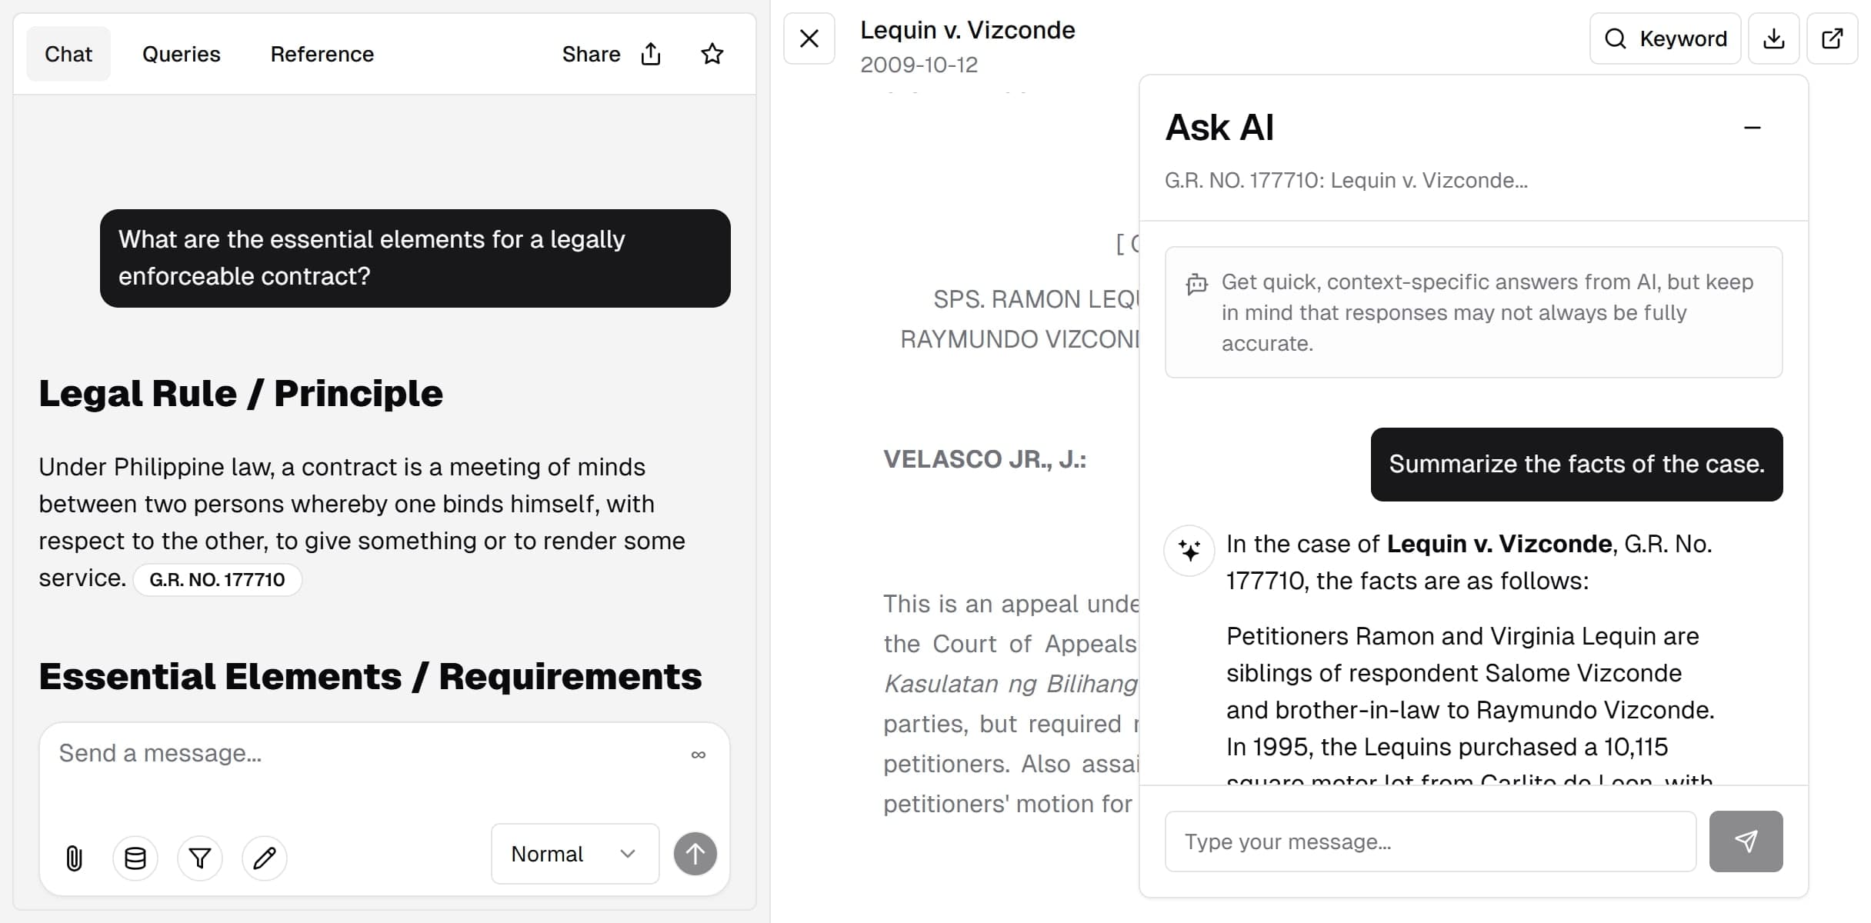
Task: Switch to the Reference tab
Action: (x=322, y=54)
